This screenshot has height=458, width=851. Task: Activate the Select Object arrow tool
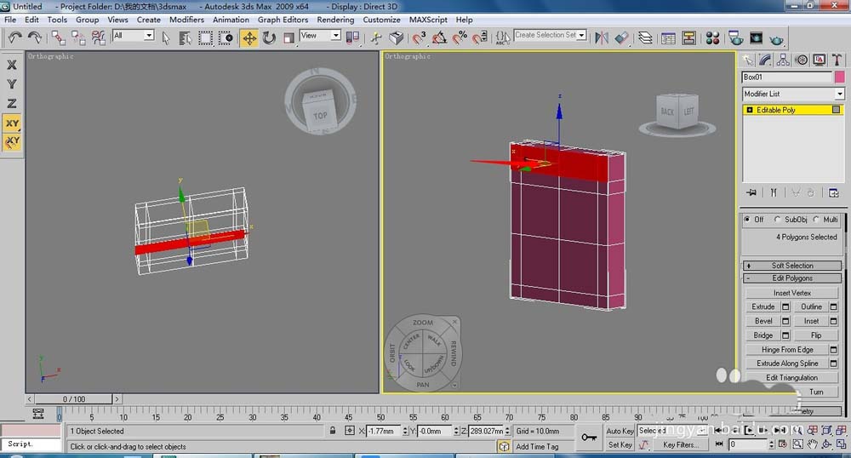pos(166,37)
